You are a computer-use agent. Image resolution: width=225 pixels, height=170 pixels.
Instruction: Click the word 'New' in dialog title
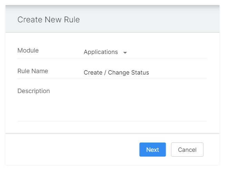pos(53,20)
